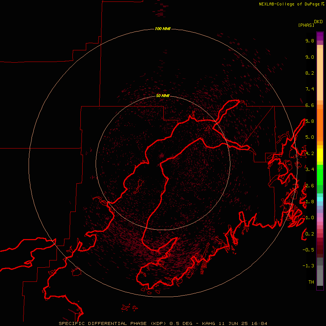Viewport: 326px width, 326px height.
Task: Click the 3.4 value on the color scale
Action: 310,170
